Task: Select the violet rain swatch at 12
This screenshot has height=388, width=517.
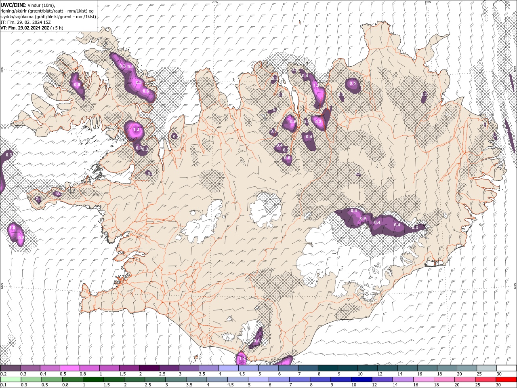Action: coord(382,380)
